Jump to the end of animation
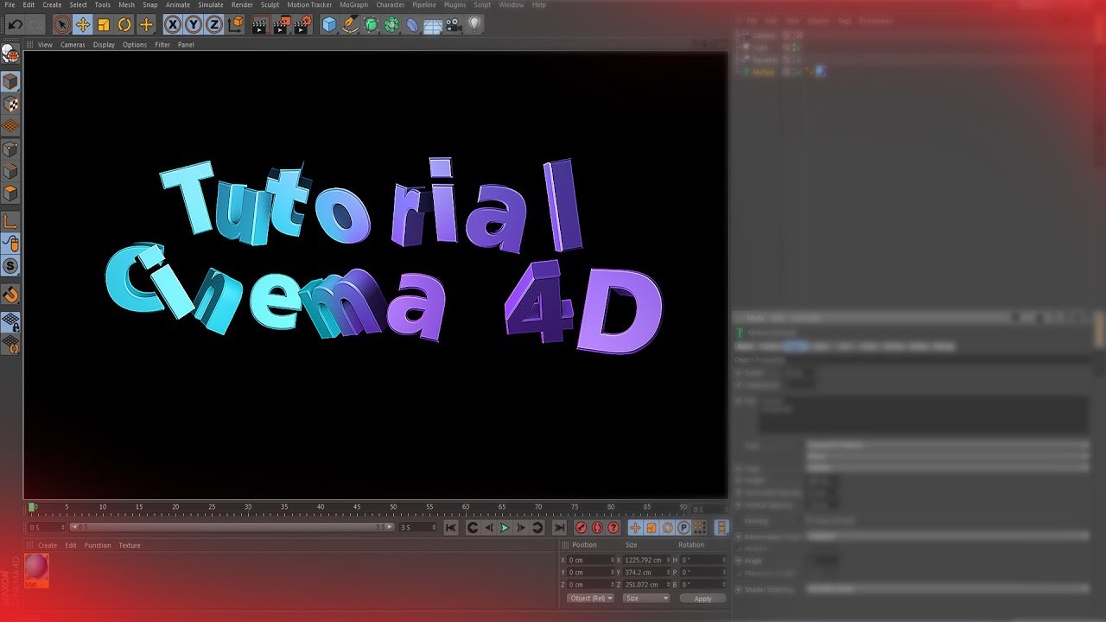Image resolution: width=1106 pixels, height=622 pixels. click(559, 528)
